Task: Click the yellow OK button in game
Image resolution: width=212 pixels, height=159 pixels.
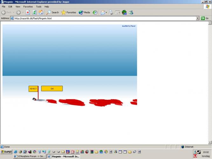Action: [52, 88]
